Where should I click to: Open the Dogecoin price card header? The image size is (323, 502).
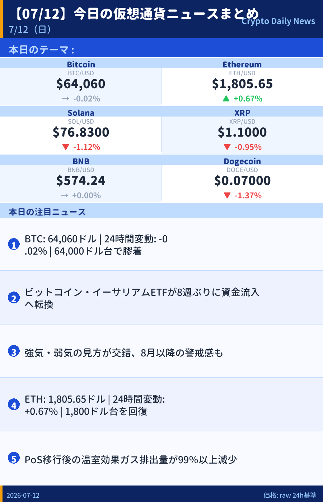coord(242,161)
